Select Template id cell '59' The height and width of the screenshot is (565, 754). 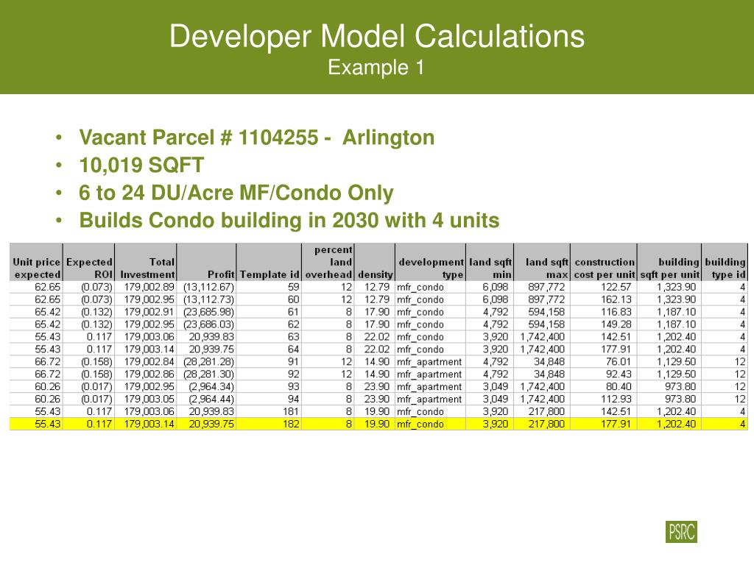point(269,288)
